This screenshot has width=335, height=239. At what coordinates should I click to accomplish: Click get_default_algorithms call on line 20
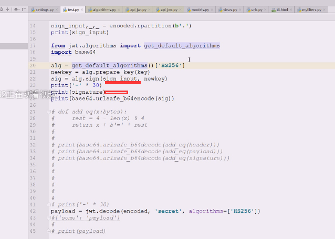(x=109, y=65)
